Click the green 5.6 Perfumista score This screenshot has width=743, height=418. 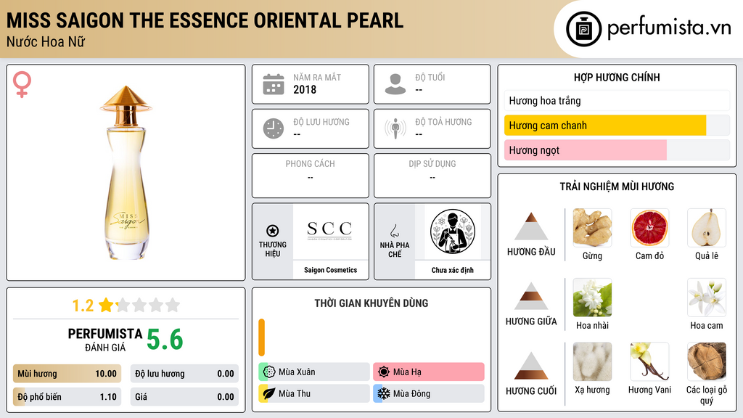coord(165,340)
